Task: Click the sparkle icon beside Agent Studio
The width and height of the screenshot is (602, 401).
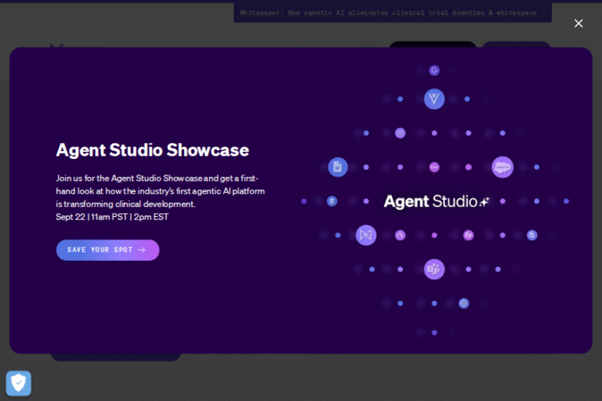Action: [x=484, y=201]
